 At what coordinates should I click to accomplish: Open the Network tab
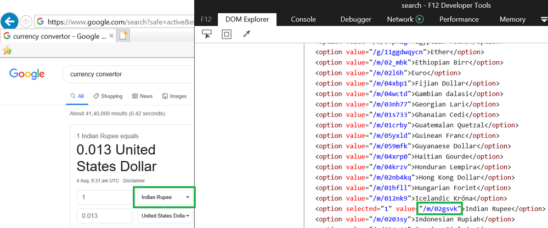(400, 20)
